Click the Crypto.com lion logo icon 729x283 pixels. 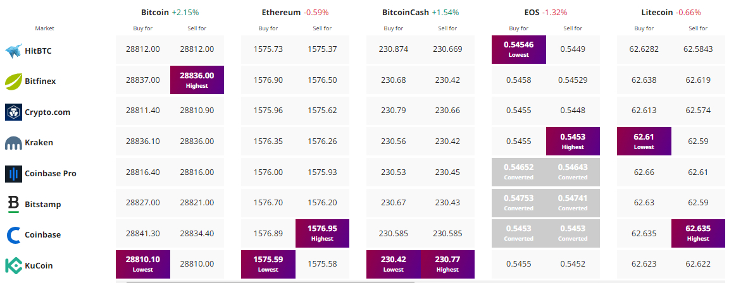pos(14,112)
